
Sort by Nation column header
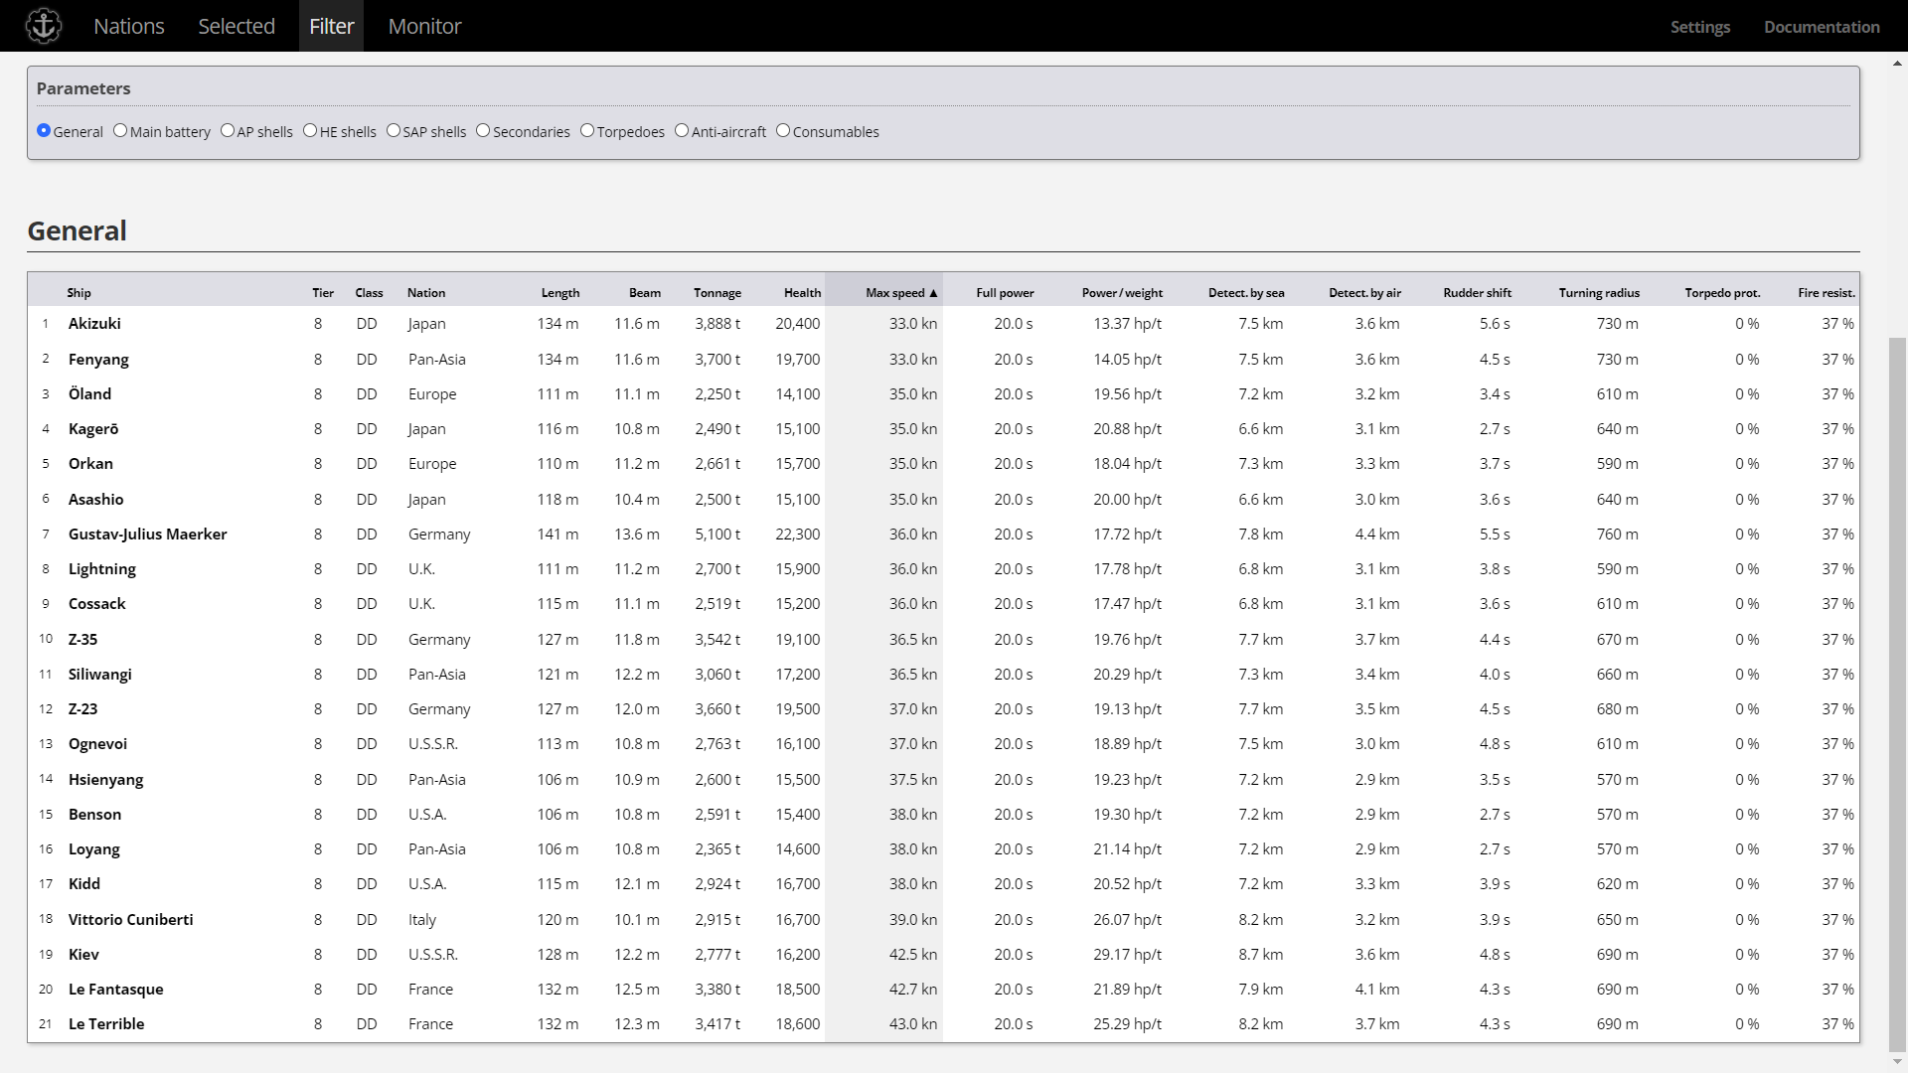click(x=426, y=292)
